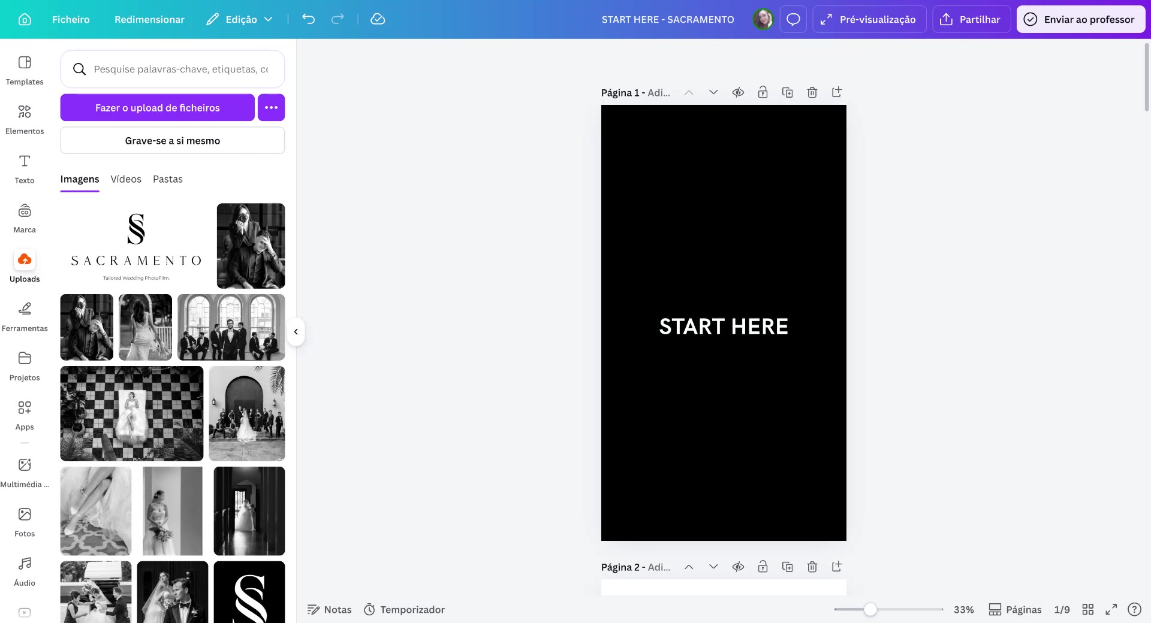1151x623 pixels.
Task: Toggle lock on Página 1
Action: click(763, 92)
